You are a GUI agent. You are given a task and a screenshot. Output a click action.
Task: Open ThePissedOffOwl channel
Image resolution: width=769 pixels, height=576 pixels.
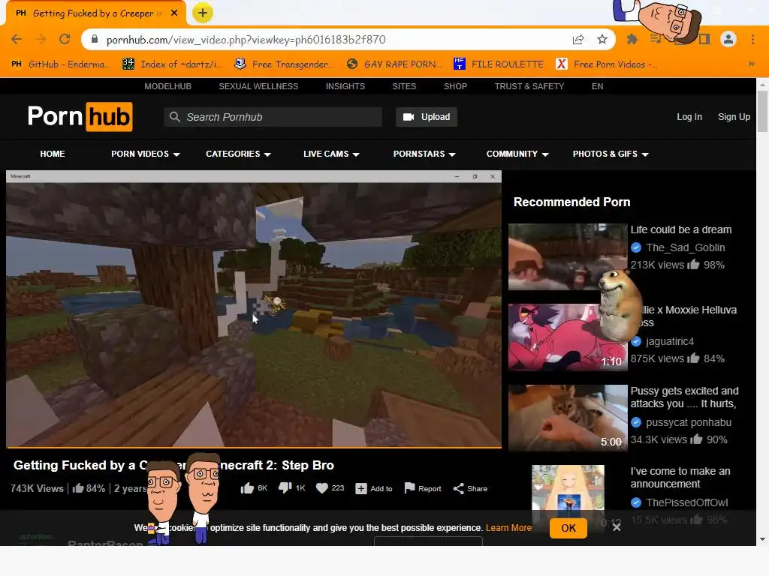tap(686, 502)
